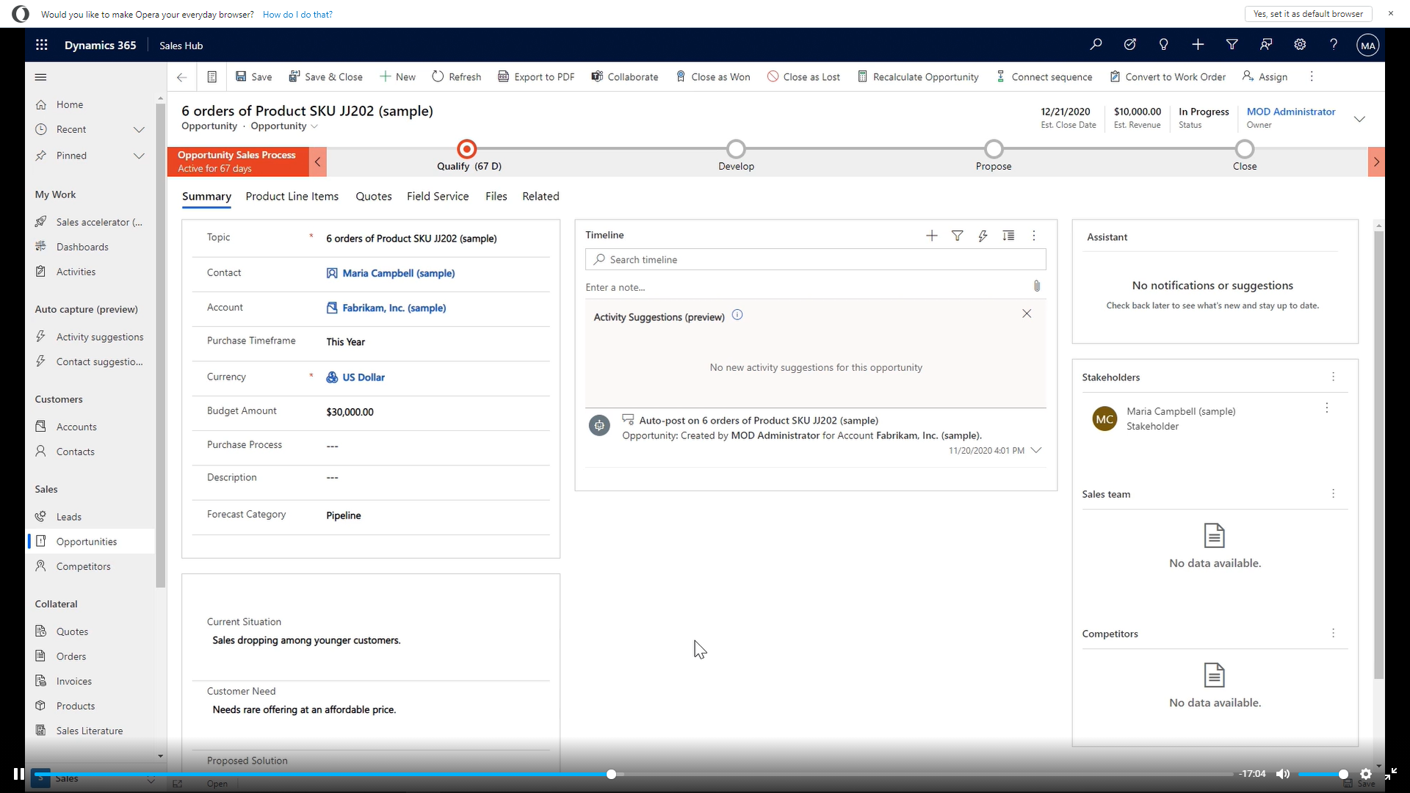Switch to the Field Service tab

pos(438,197)
